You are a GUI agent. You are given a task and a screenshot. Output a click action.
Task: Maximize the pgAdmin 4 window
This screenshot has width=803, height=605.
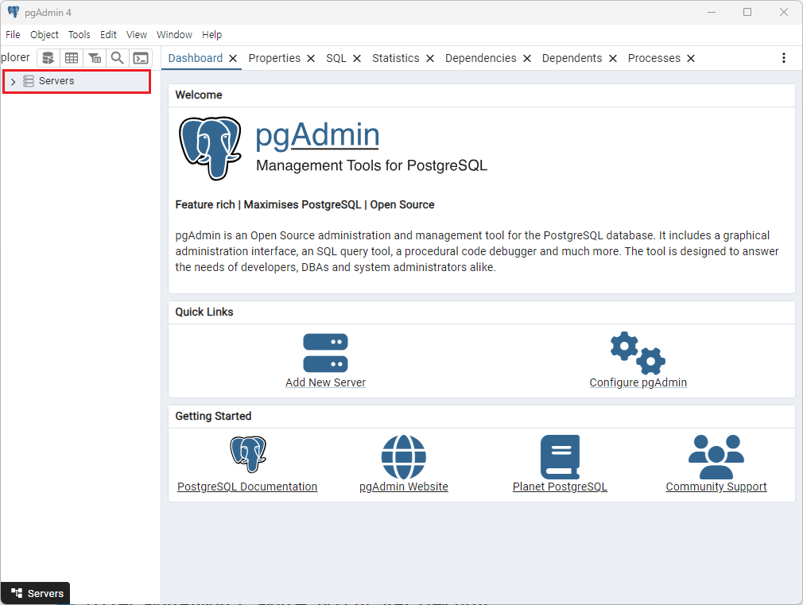coord(747,12)
